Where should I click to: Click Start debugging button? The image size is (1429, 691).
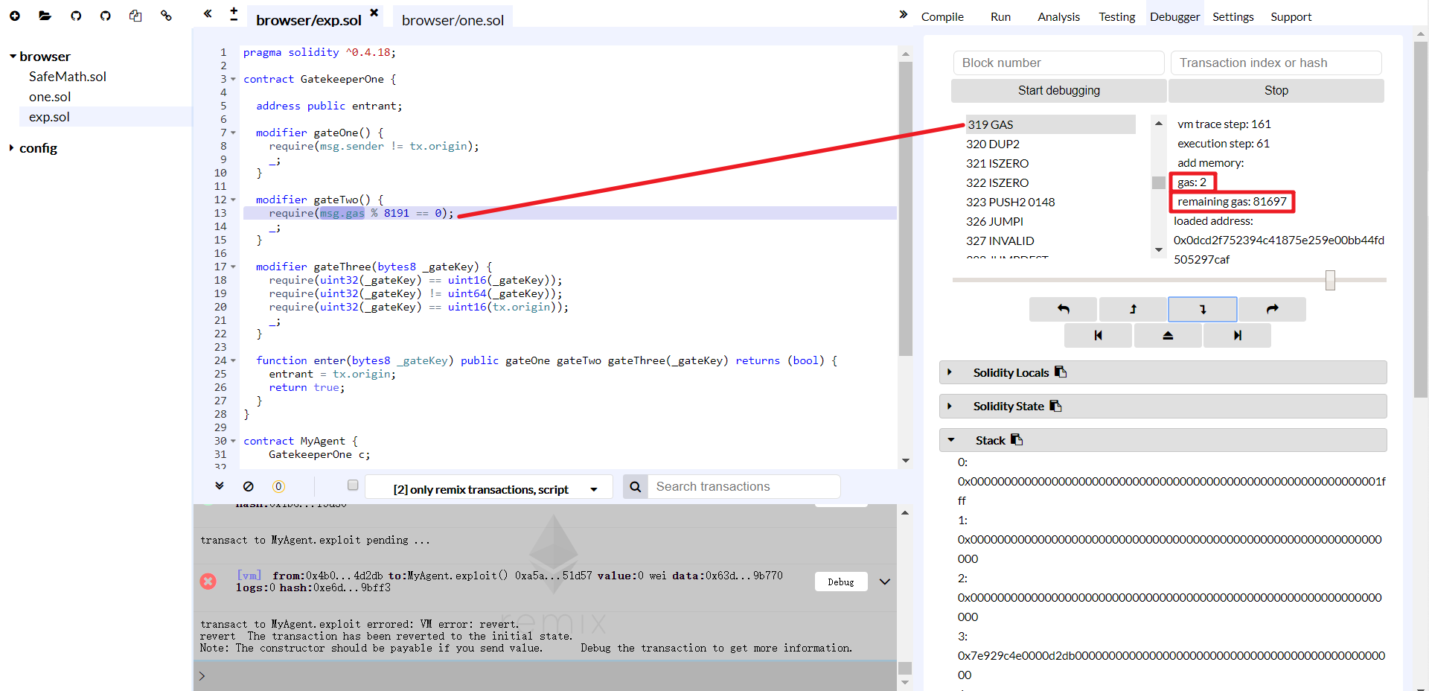(x=1058, y=90)
